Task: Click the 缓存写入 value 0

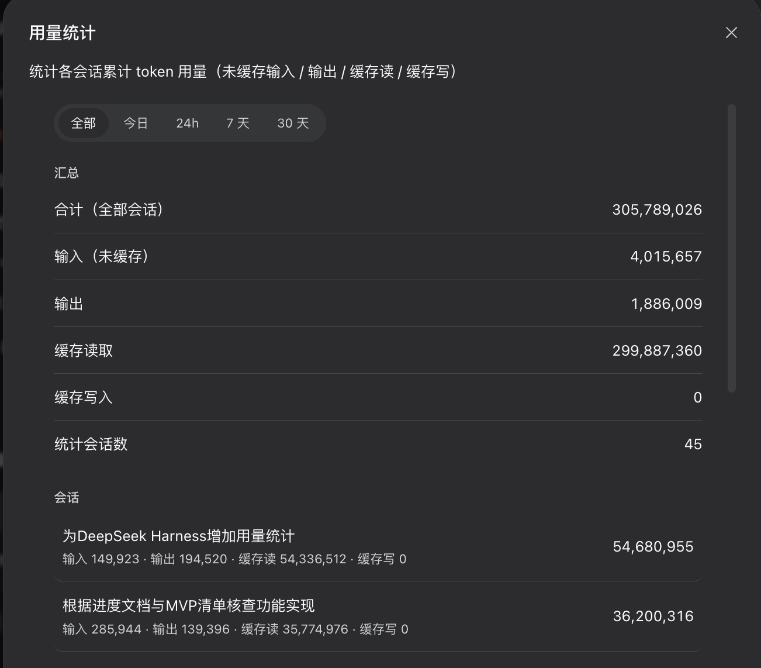Action: [x=697, y=398]
